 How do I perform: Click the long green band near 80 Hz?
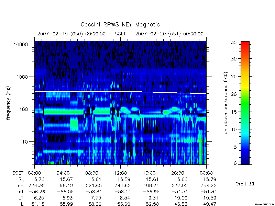(x=64, y=112)
